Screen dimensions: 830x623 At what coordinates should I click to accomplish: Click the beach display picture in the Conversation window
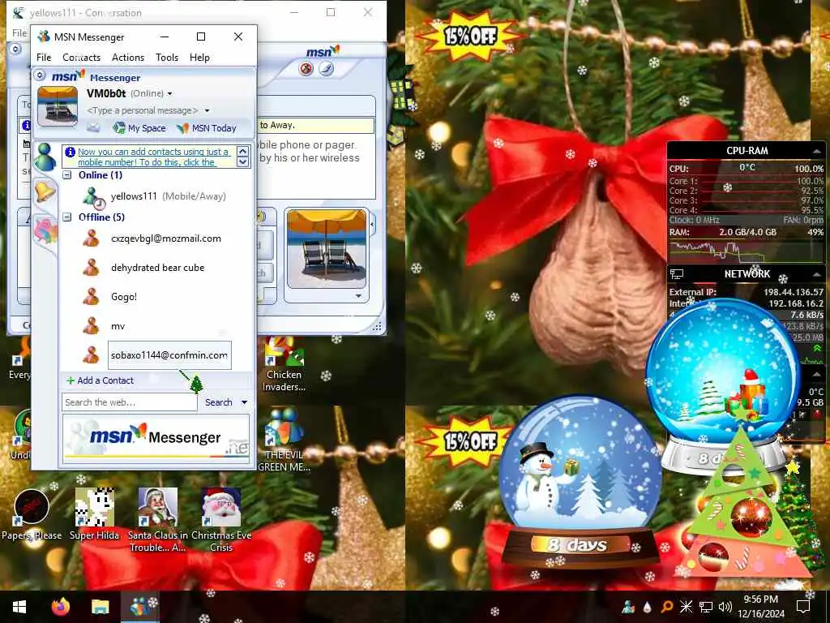coord(327,248)
